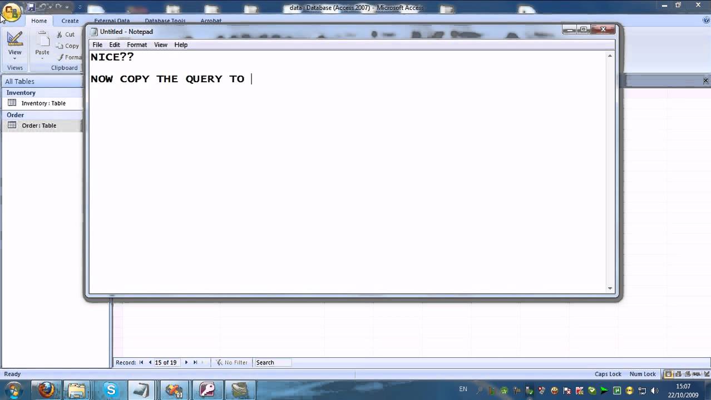The image size is (711, 400).
Task: Click the Paste clipboard icon
Action: pyautogui.click(x=42, y=39)
